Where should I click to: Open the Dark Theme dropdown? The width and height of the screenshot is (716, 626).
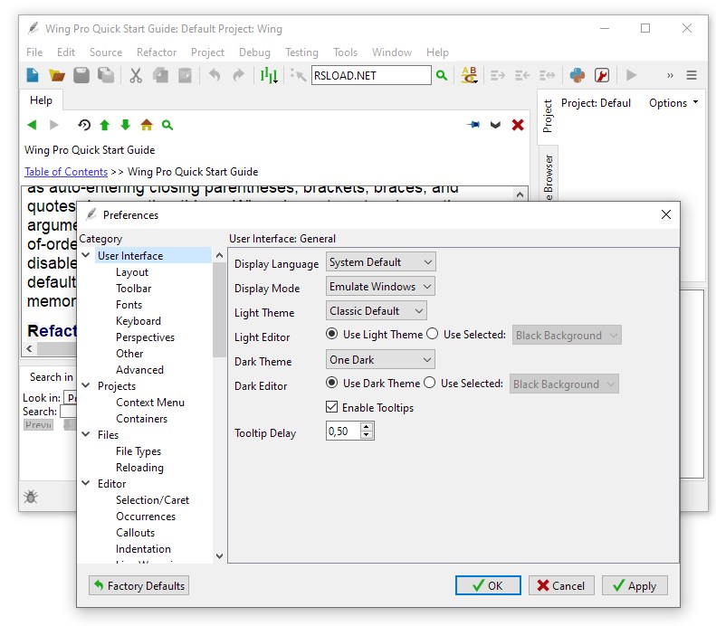click(x=380, y=360)
